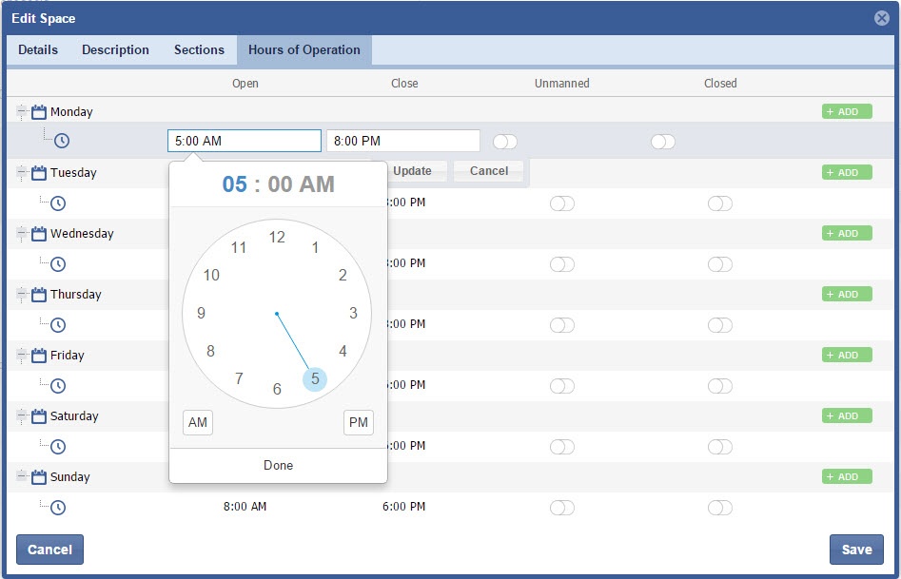Click the clock icon under Tuesday
Image resolution: width=901 pixels, height=579 pixels.
coord(58,203)
